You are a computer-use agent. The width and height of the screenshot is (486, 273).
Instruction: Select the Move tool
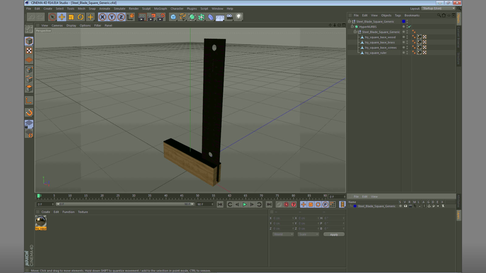[x=62, y=17]
